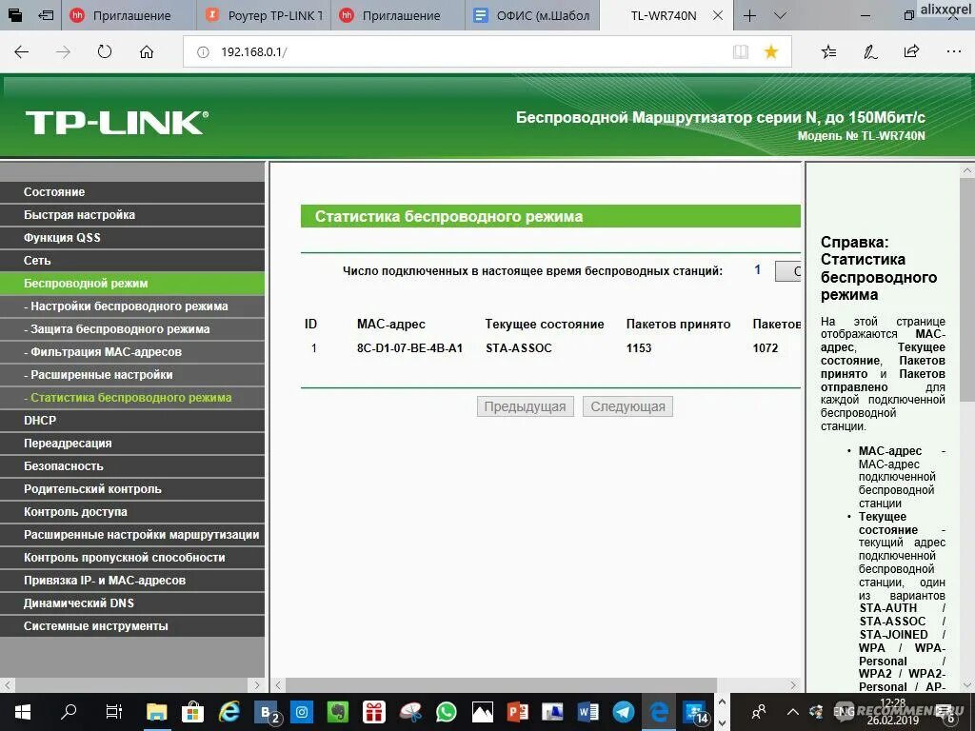Open the reading view book icon
This screenshot has width=975, height=731.
(x=740, y=52)
